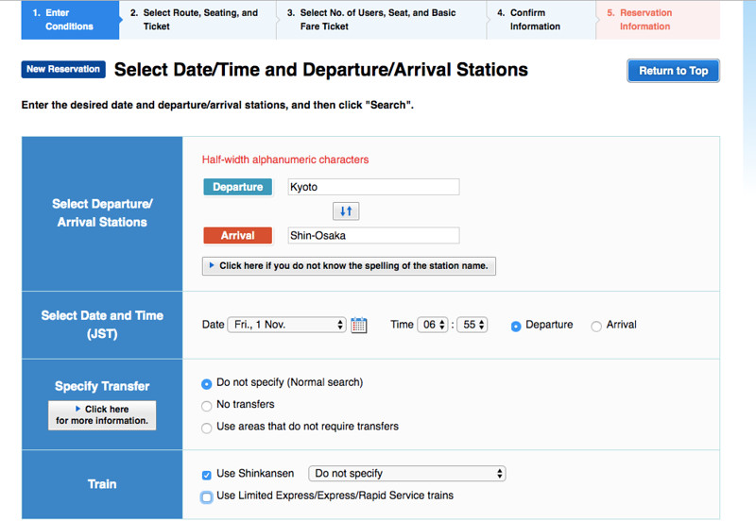Screen dimensions: 756x521
Task: Open the Shinkansen type dropdown Do not specify
Action: click(407, 473)
